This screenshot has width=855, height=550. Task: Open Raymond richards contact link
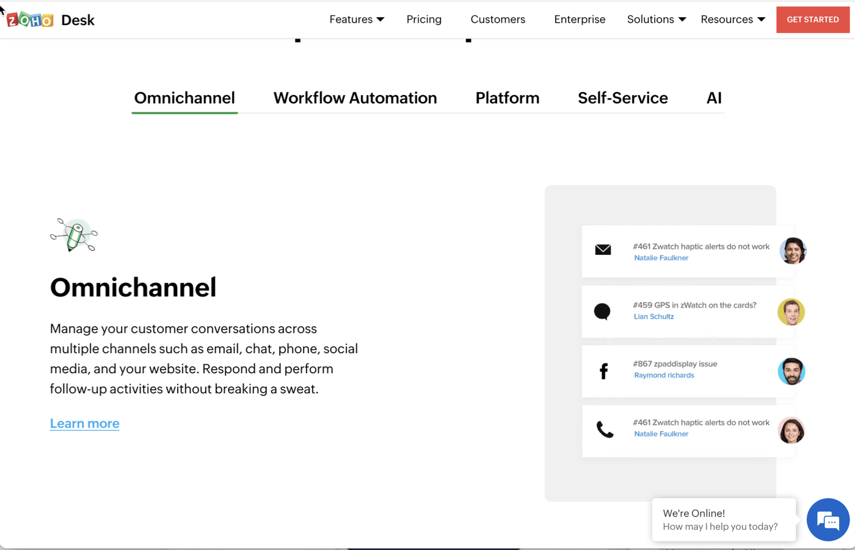(x=664, y=375)
